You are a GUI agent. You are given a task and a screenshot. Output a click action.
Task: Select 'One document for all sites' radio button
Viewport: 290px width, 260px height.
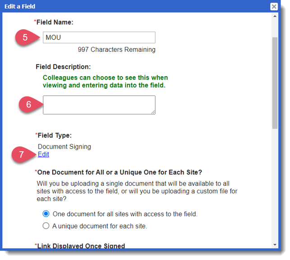click(x=45, y=214)
